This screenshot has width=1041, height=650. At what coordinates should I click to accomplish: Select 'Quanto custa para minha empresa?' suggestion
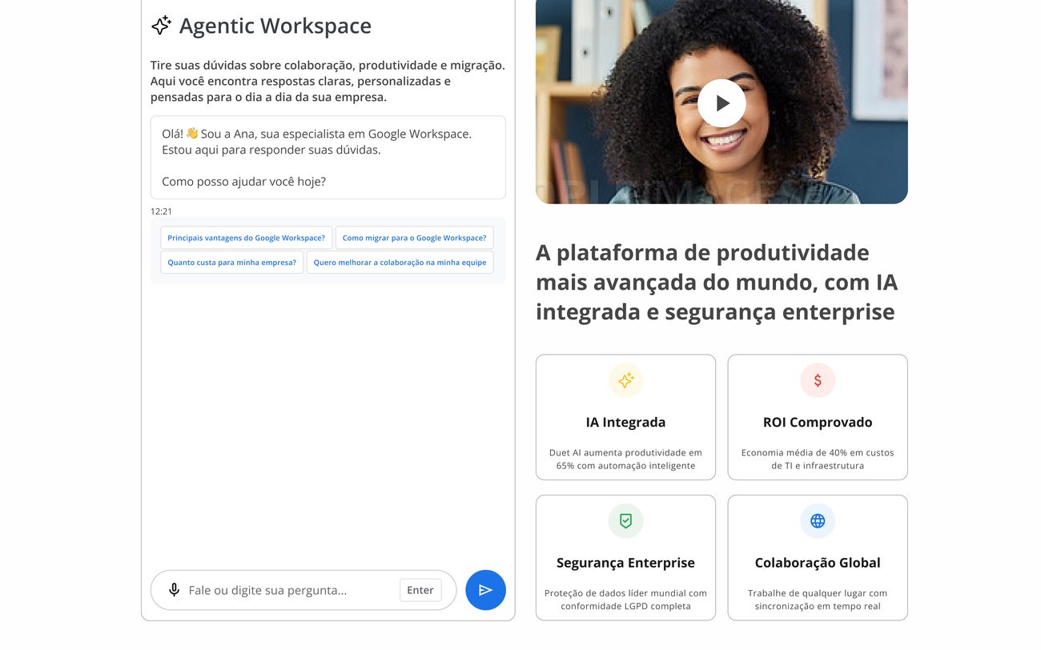click(x=231, y=263)
